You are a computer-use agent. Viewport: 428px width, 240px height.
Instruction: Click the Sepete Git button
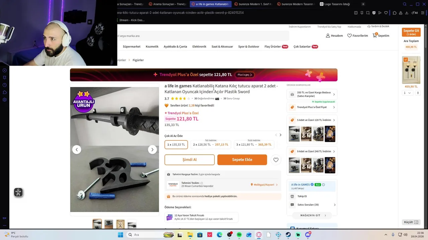coord(411,32)
